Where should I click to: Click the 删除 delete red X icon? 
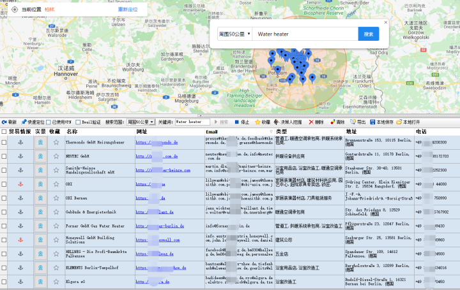coord(311,122)
